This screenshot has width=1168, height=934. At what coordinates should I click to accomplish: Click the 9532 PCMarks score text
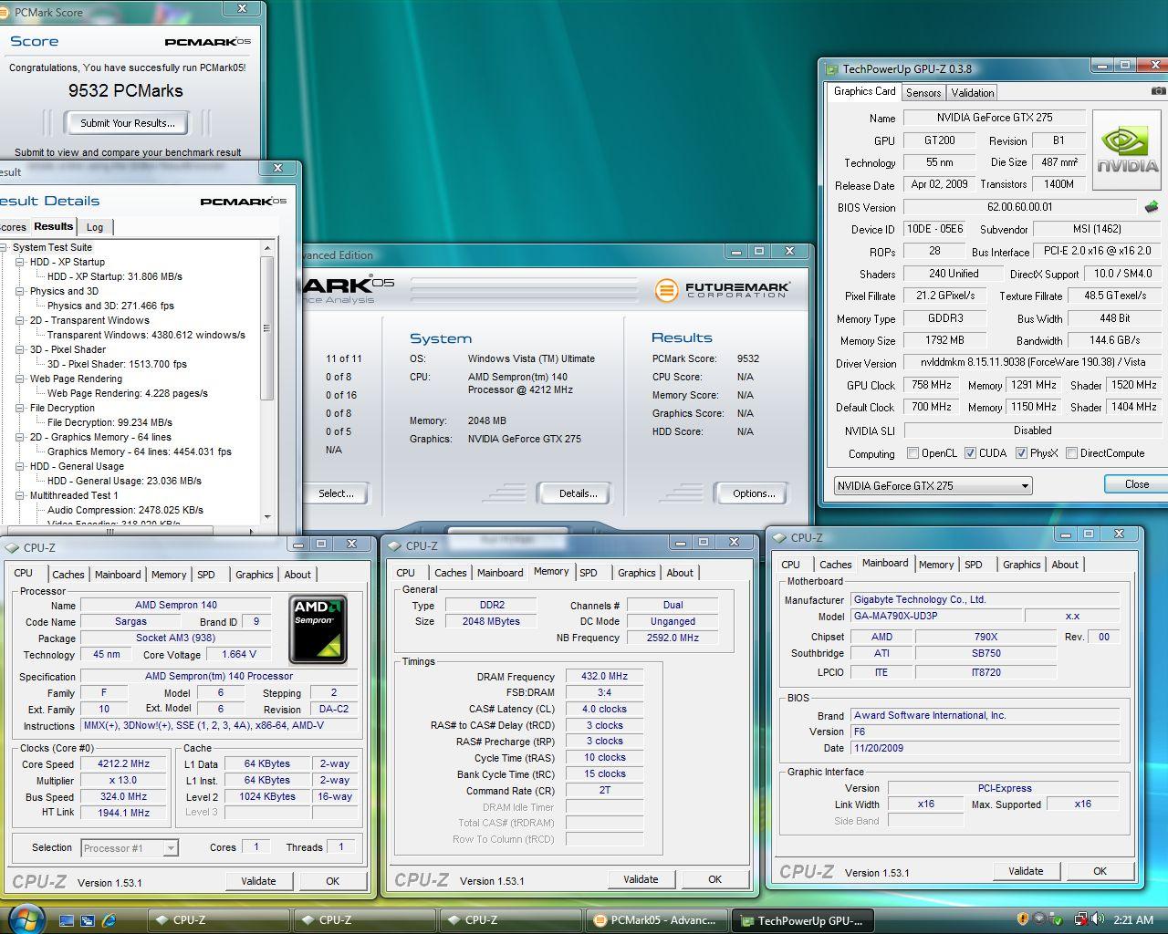[126, 90]
